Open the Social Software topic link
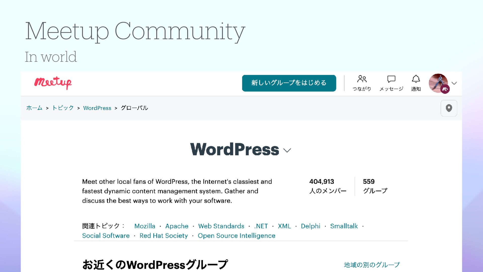The image size is (483, 272). click(x=106, y=236)
